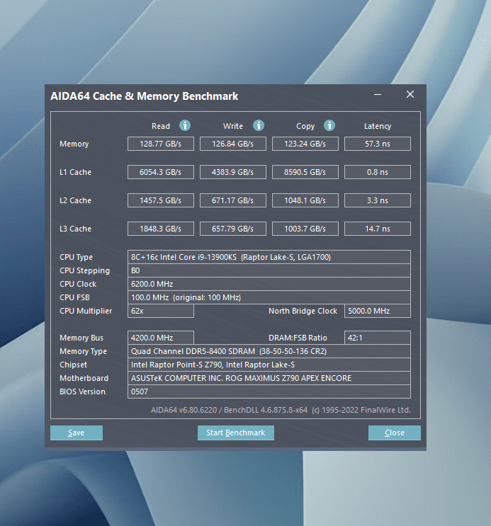491x526 pixels.
Task: Click the L3 Cache Latency value 14.7 ns
Action: pos(378,229)
